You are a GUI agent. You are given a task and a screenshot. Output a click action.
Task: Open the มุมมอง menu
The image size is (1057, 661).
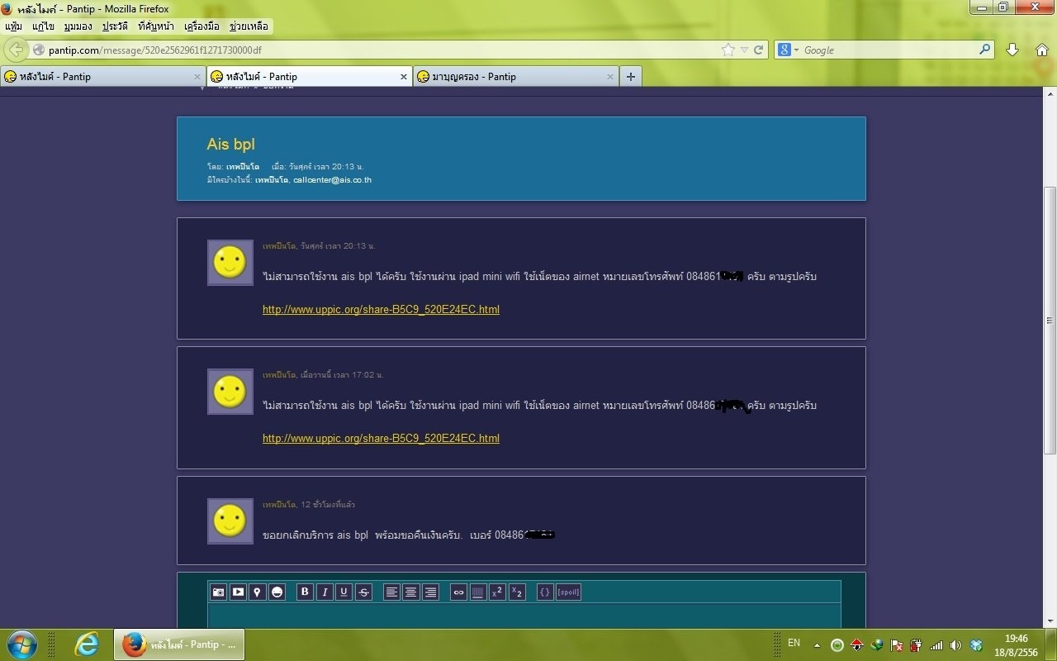[x=78, y=26]
